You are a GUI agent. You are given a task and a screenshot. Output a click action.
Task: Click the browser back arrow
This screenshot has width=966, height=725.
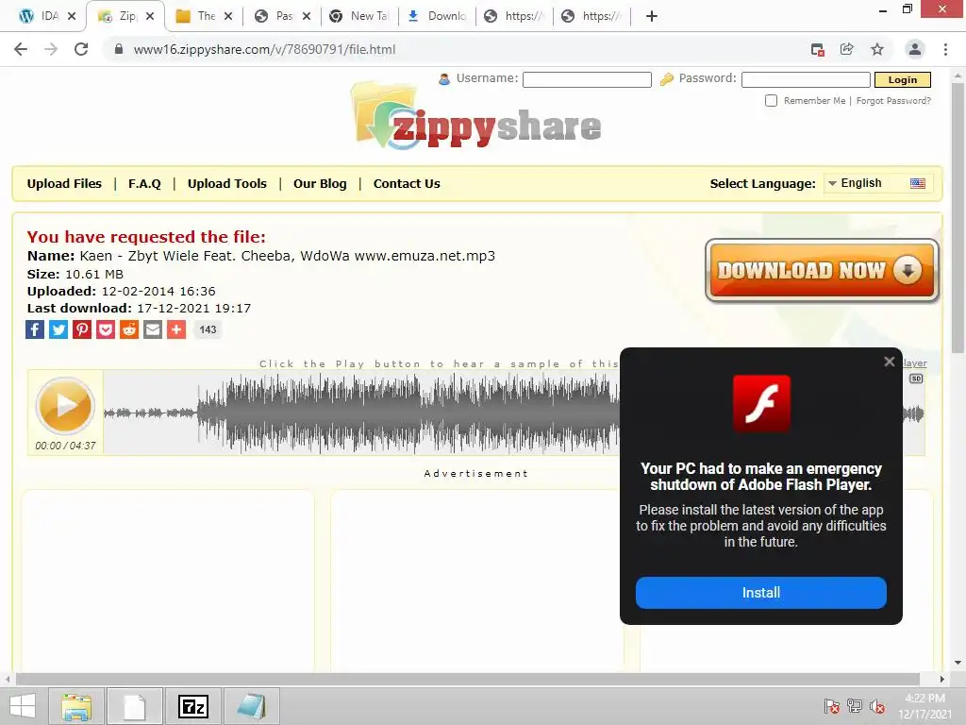click(x=21, y=49)
